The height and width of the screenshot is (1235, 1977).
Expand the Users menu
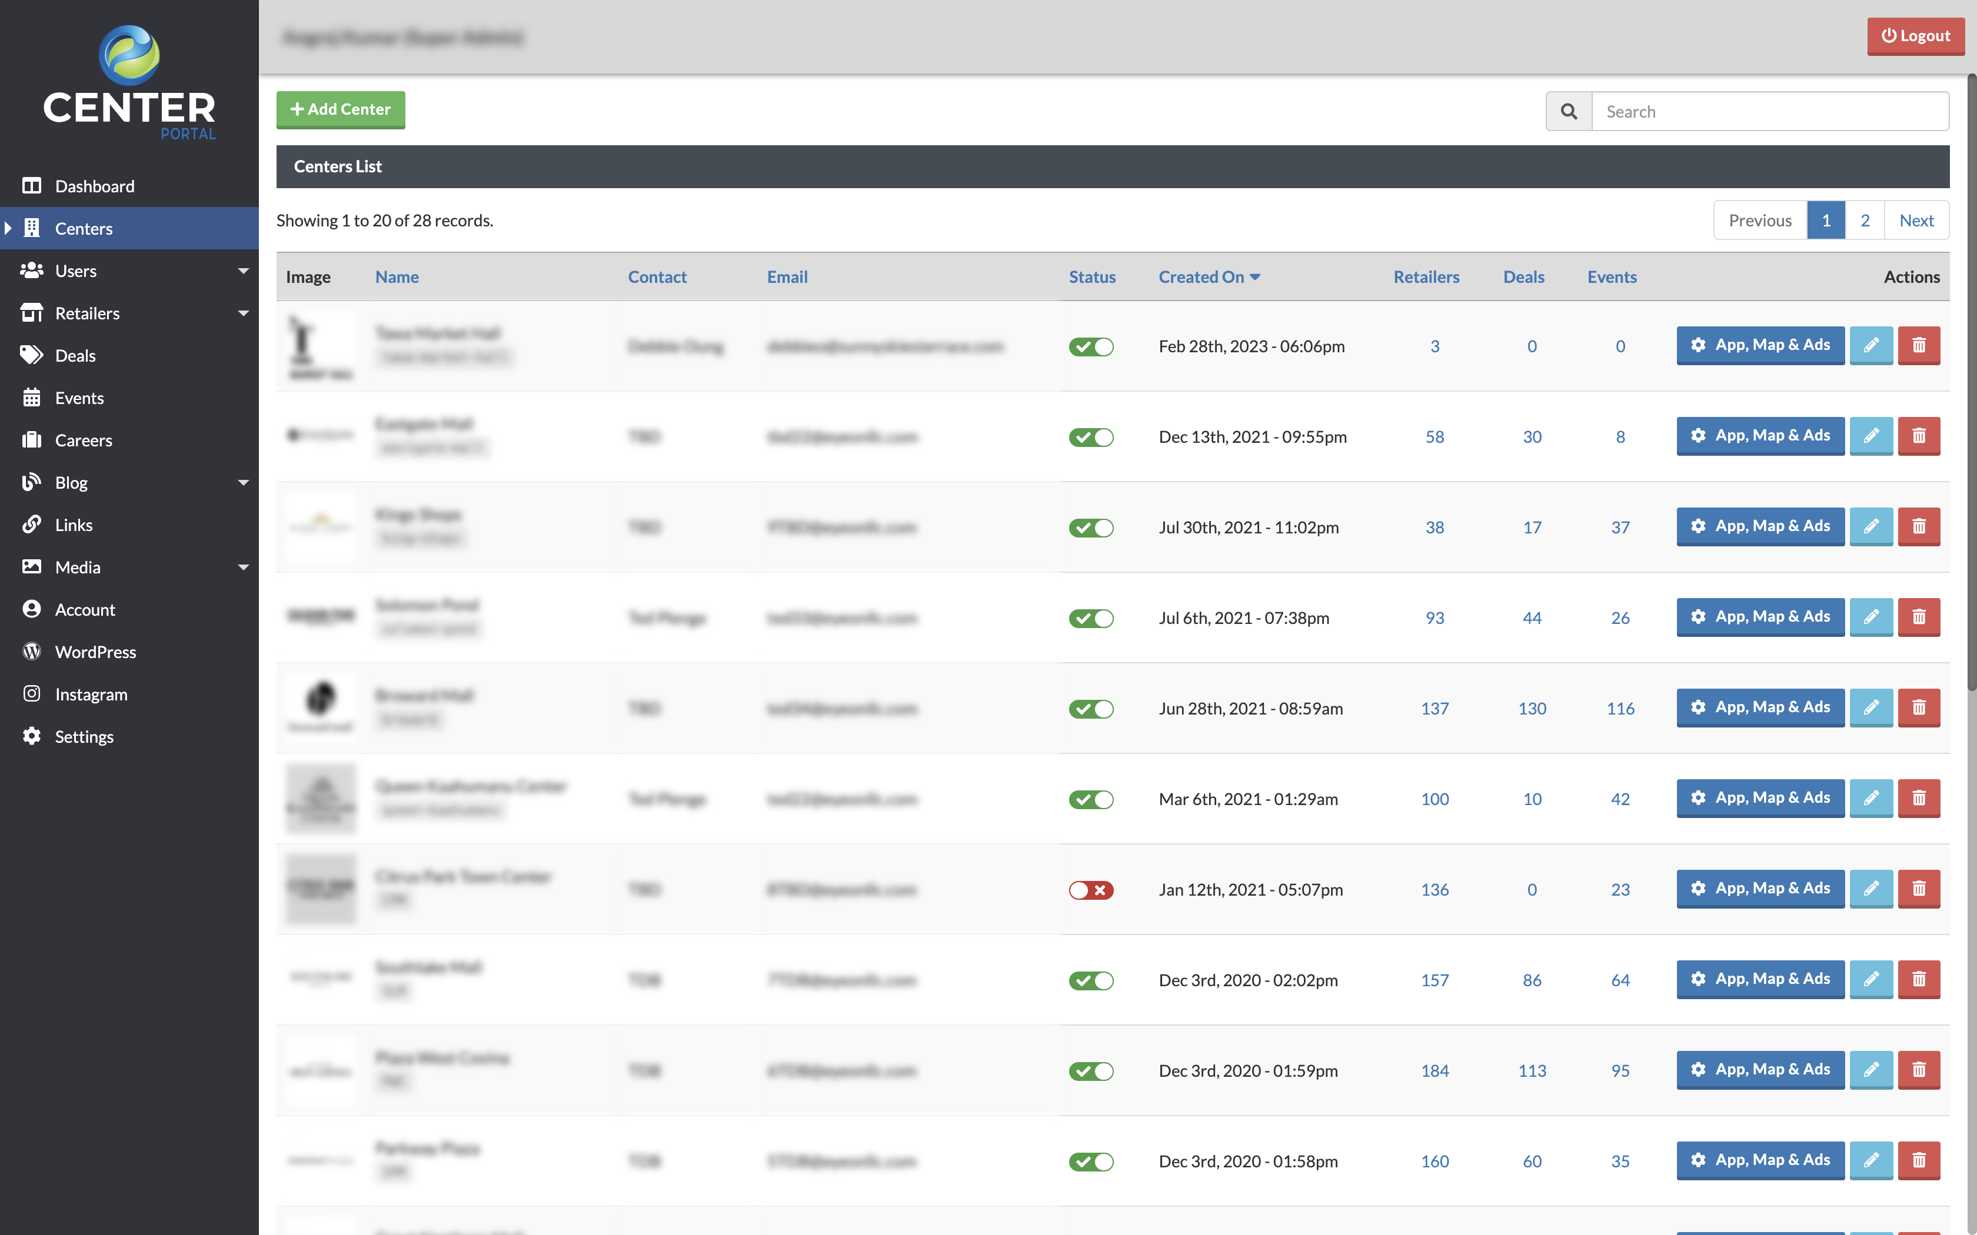[x=242, y=271]
